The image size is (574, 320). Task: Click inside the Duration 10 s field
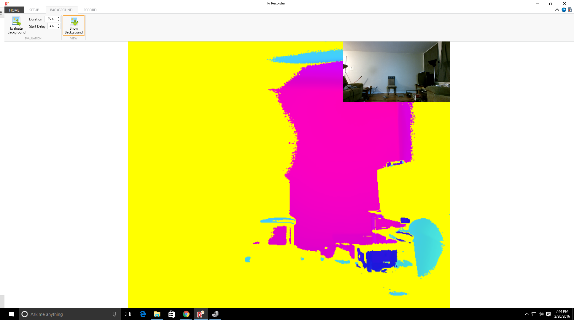coord(50,19)
